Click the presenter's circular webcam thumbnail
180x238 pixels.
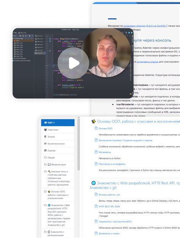[106, 52]
